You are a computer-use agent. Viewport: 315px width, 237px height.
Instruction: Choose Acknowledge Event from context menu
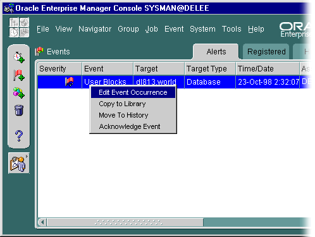(x=133, y=126)
